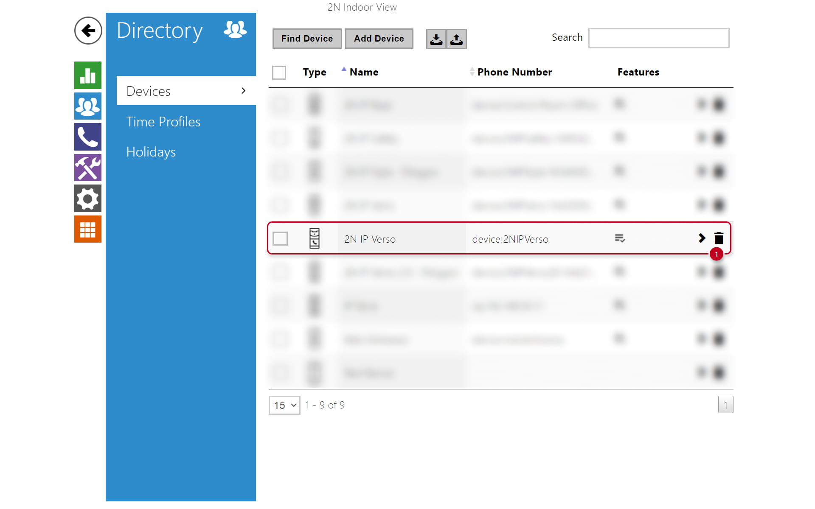The height and width of the screenshot is (509, 815).
Task: Click the export/upload directory icon
Action: click(456, 39)
